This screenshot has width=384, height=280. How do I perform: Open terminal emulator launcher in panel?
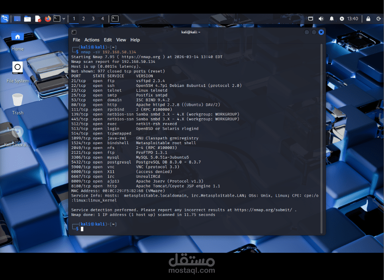57,18
